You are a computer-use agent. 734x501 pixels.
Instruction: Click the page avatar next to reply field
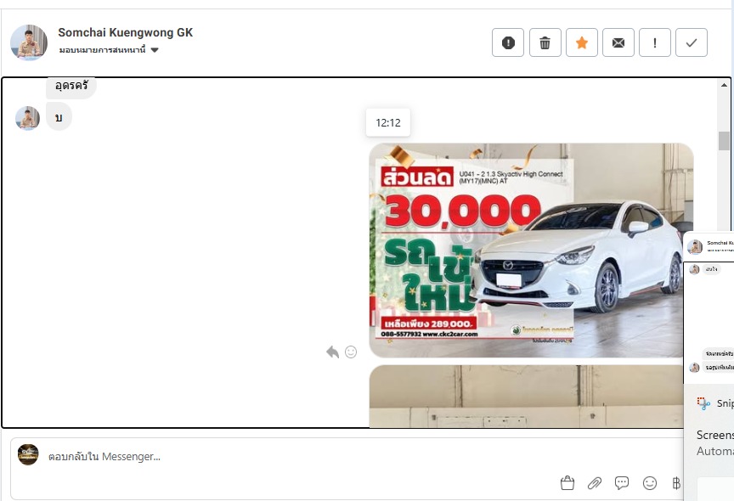(28, 454)
